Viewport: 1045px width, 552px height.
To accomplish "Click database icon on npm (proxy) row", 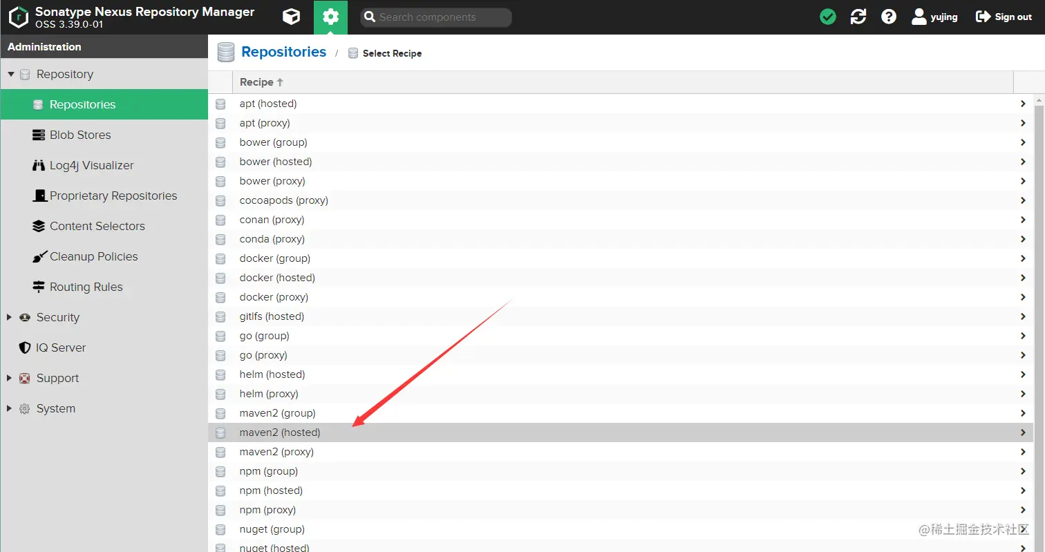I will point(220,510).
